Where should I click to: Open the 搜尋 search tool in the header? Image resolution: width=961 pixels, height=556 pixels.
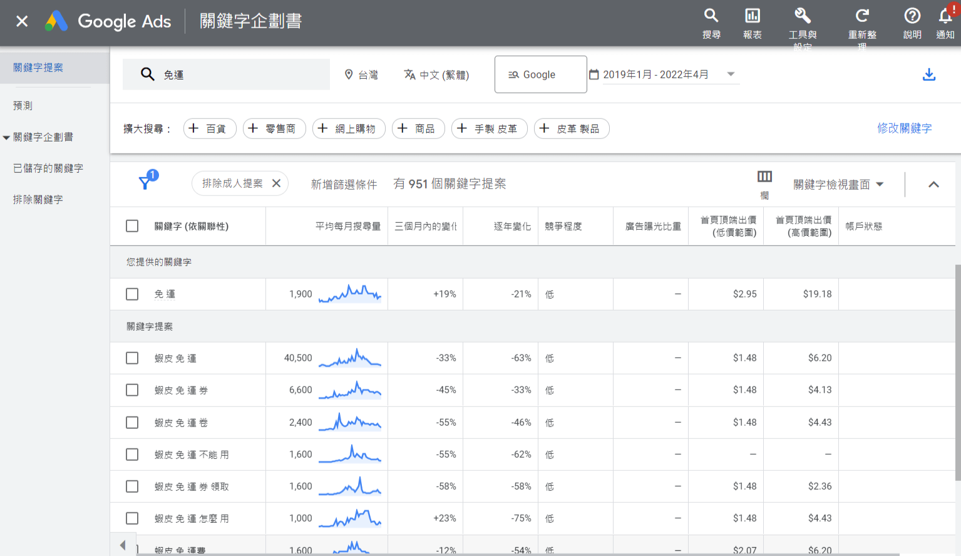tap(711, 23)
